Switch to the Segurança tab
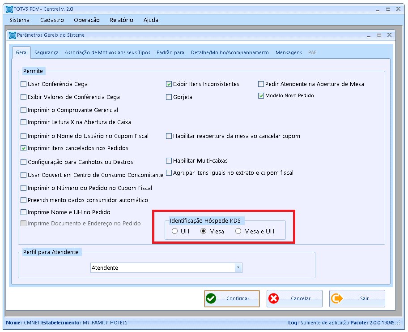 tap(47, 52)
